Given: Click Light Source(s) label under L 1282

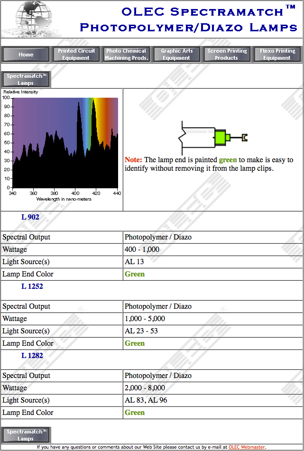Looking at the screenshot, I should (x=26, y=400).
